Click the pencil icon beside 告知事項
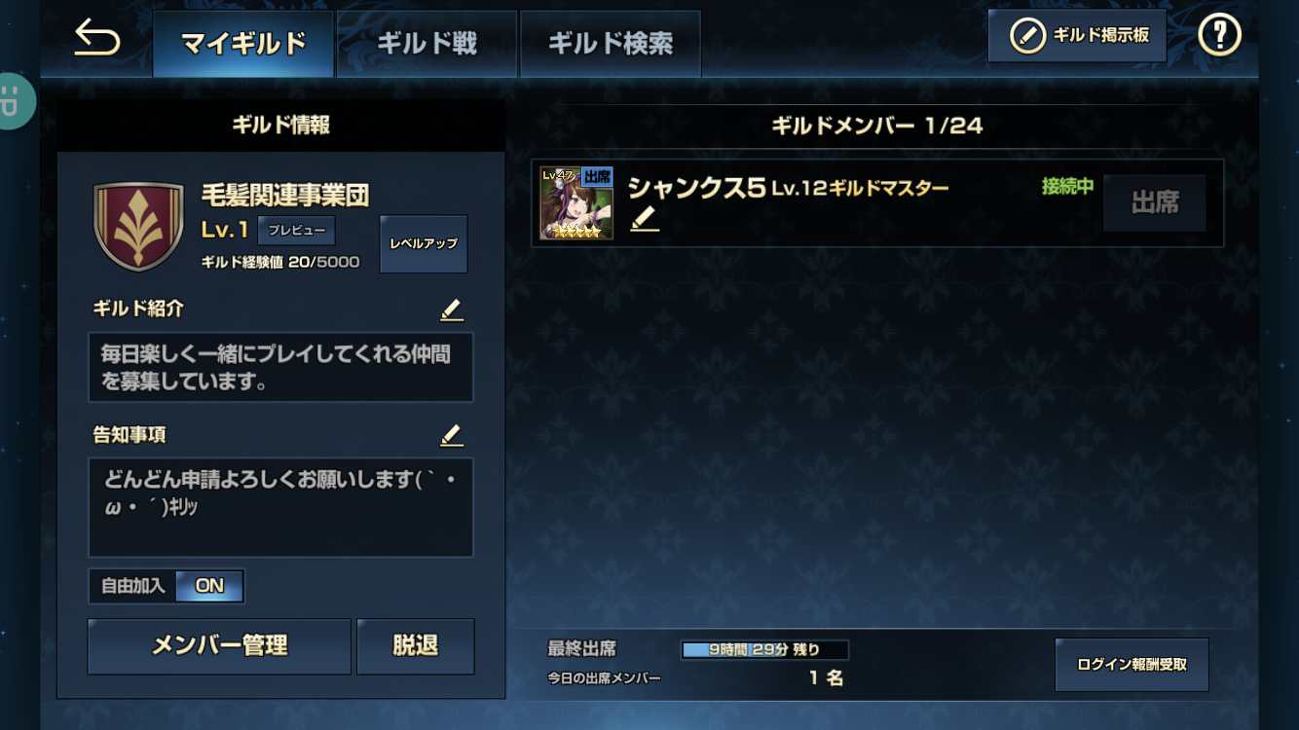 [451, 435]
